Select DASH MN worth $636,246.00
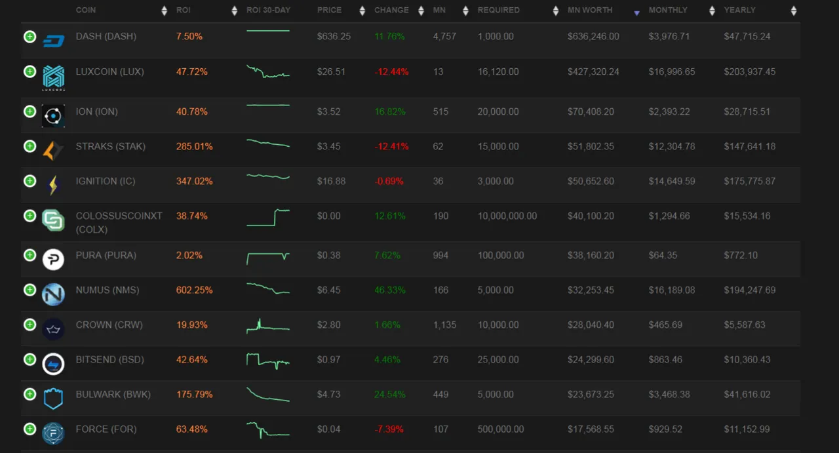Screen dimensions: 839x453 593,37
